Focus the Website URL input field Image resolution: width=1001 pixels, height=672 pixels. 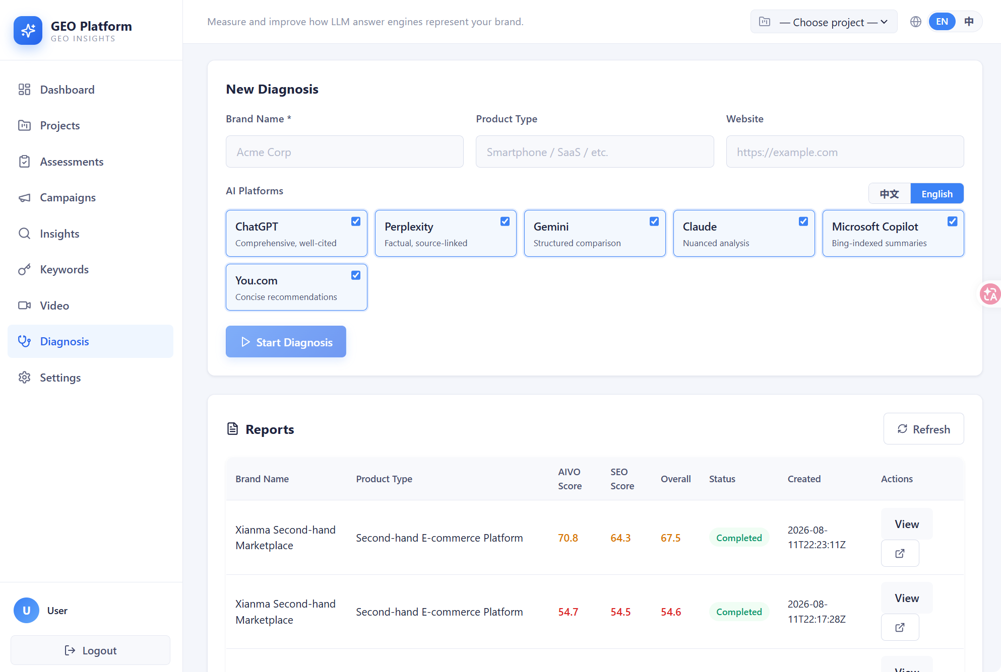pyautogui.click(x=845, y=152)
